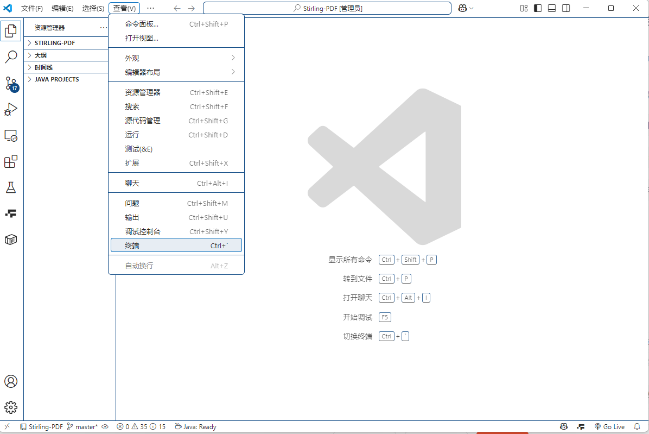Click Stirling-PDF item in status bar
The width and height of the screenshot is (649, 434).
(x=42, y=426)
